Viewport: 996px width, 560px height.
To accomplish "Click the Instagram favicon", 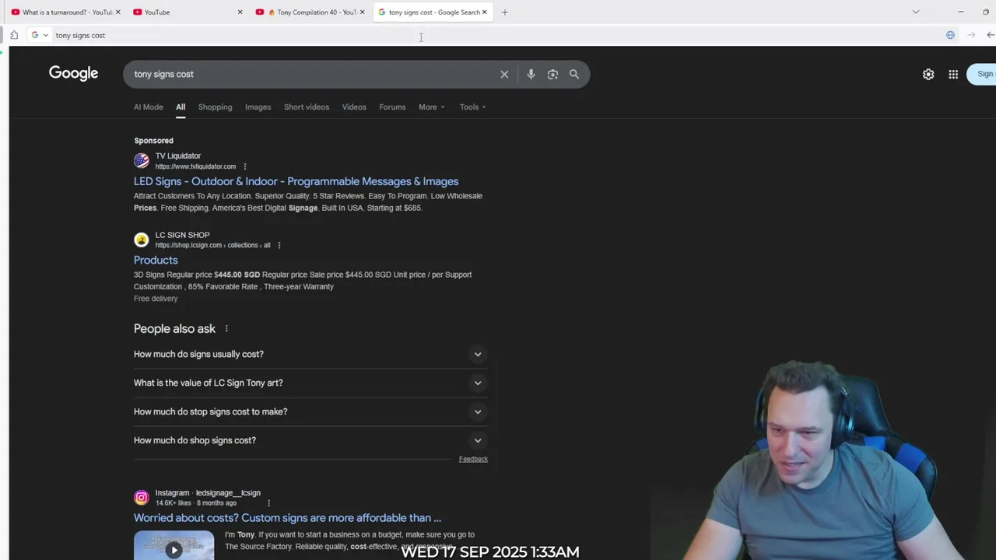I will click(141, 498).
